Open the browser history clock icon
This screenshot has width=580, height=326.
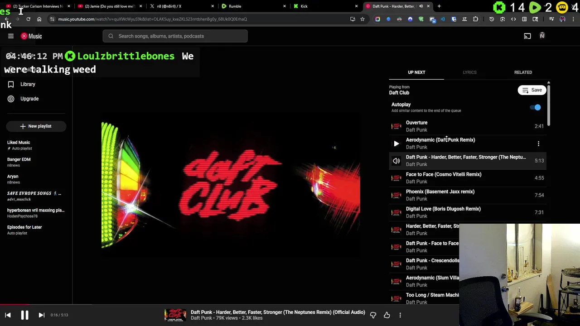(492, 19)
